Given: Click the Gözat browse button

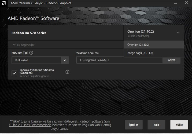Looking at the screenshot, I should [171, 60].
